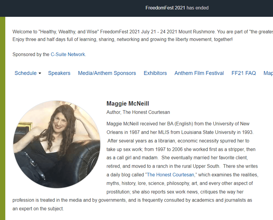The height and width of the screenshot is (220, 273).
Task: Open the Schedule dropdown menu
Action: tap(28, 73)
